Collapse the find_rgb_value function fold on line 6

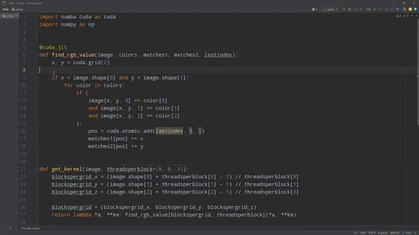(x=38, y=55)
